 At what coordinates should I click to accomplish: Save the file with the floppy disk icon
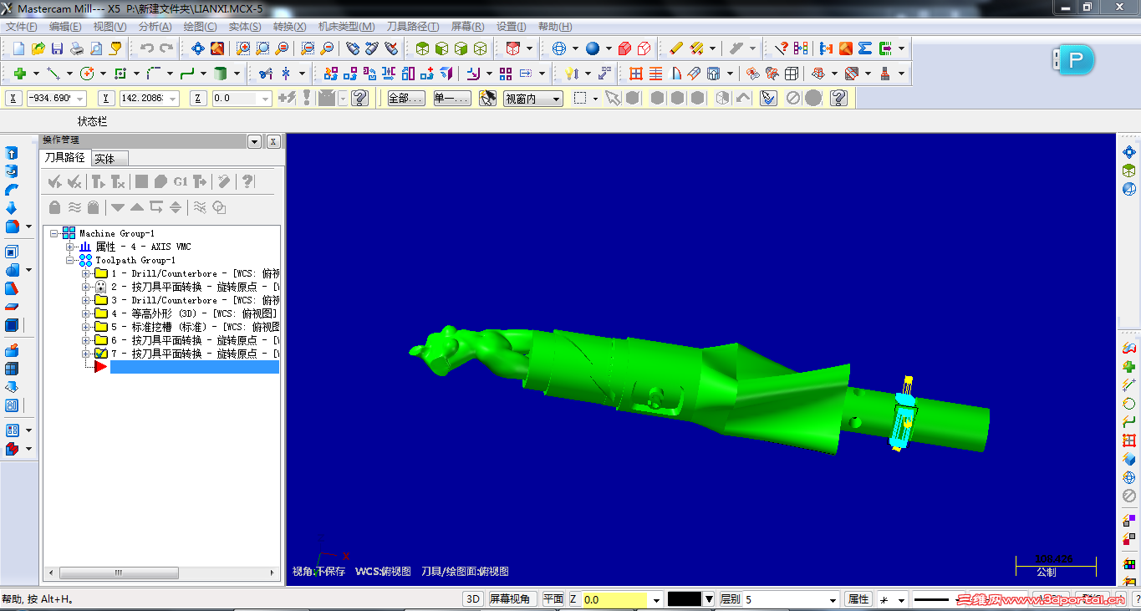click(57, 48)
